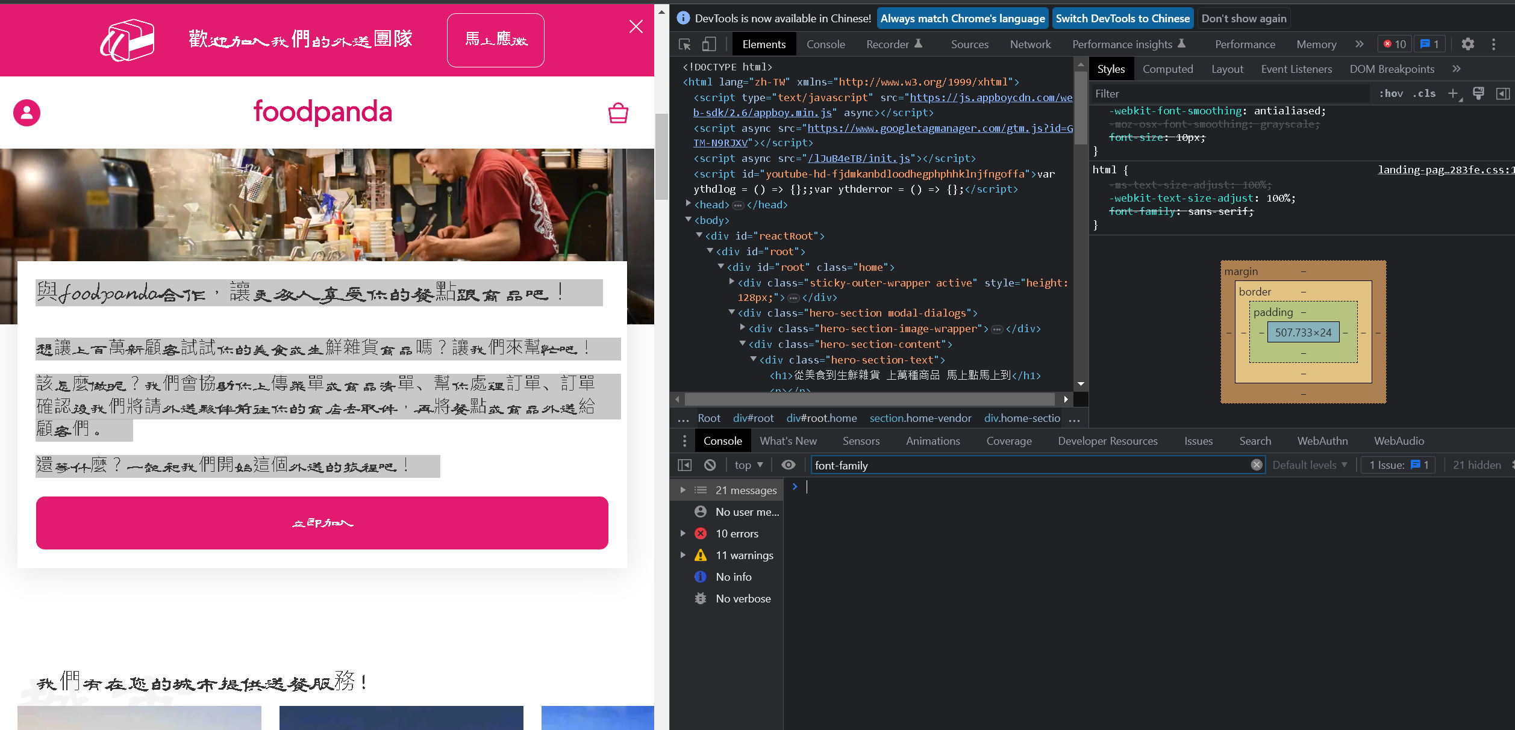
Task: Click the inspect element picker icon
Action: [685, 45]
